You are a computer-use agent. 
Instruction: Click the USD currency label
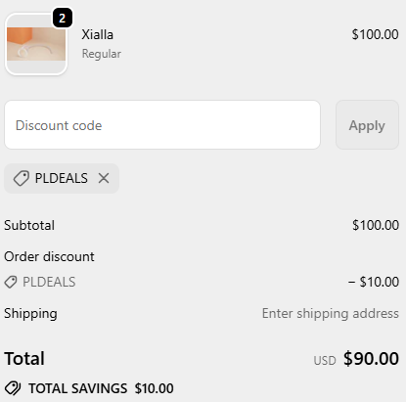(x=325, y=361)
